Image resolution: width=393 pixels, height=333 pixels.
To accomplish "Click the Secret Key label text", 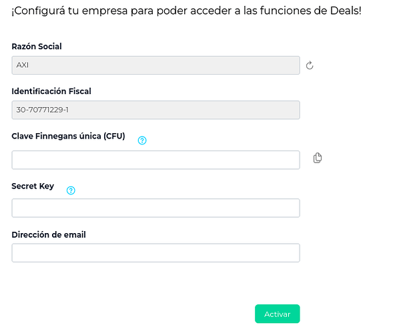I will coord(33,186).
